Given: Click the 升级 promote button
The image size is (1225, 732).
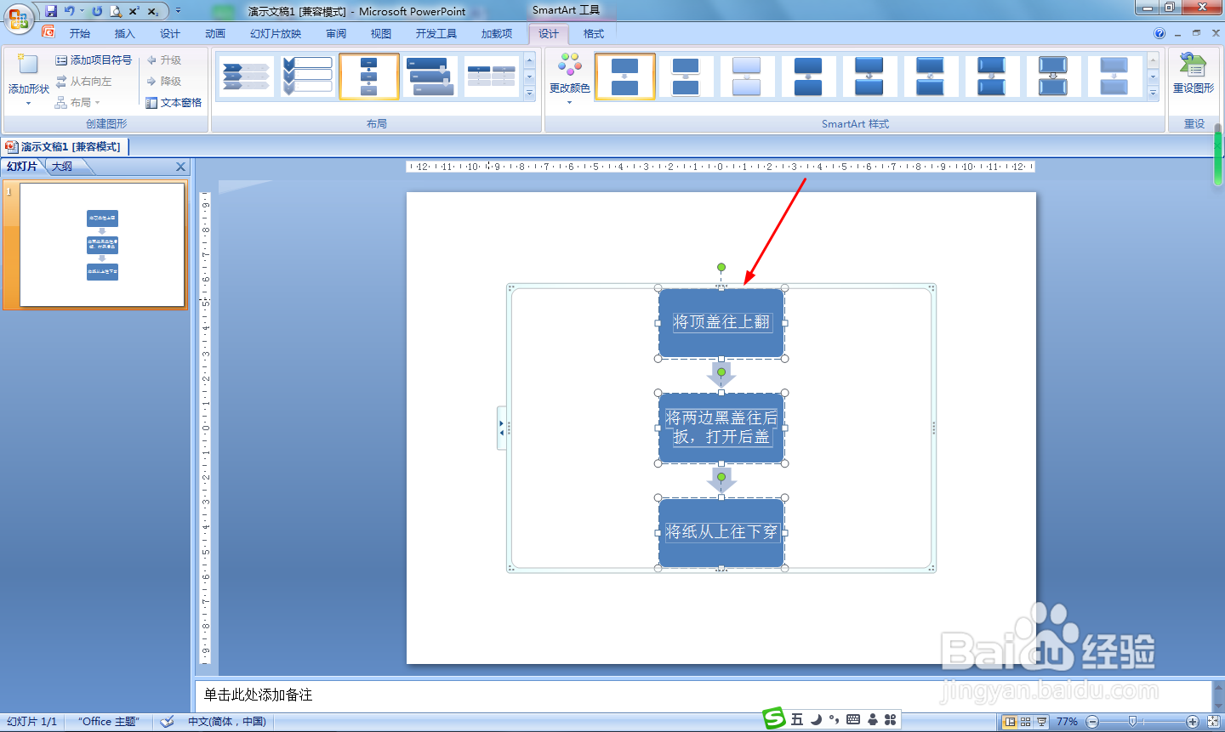Looking at the screenshot, I should click(x=164, y=60).
